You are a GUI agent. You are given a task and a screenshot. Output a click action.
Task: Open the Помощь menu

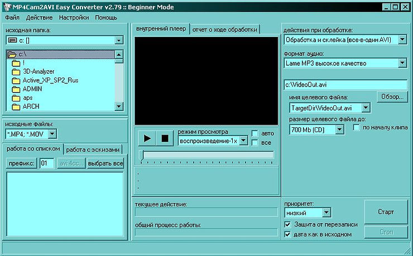(106, 18)
